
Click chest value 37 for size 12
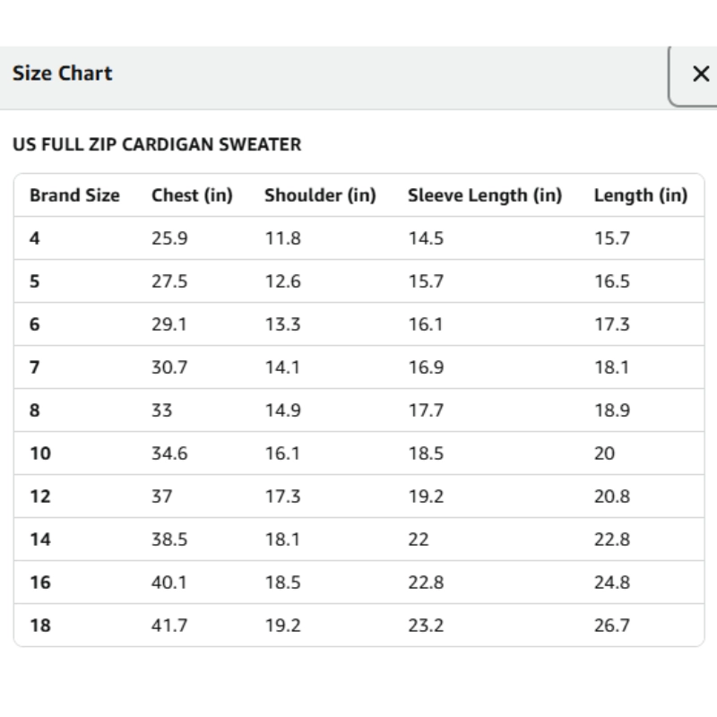pyautogui.click(x=162, y=497)
